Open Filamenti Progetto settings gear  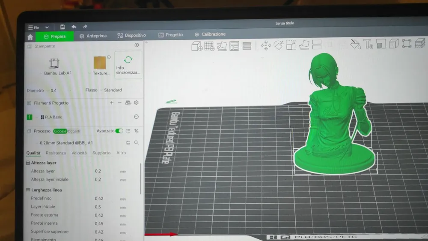(x=136, y=102)
